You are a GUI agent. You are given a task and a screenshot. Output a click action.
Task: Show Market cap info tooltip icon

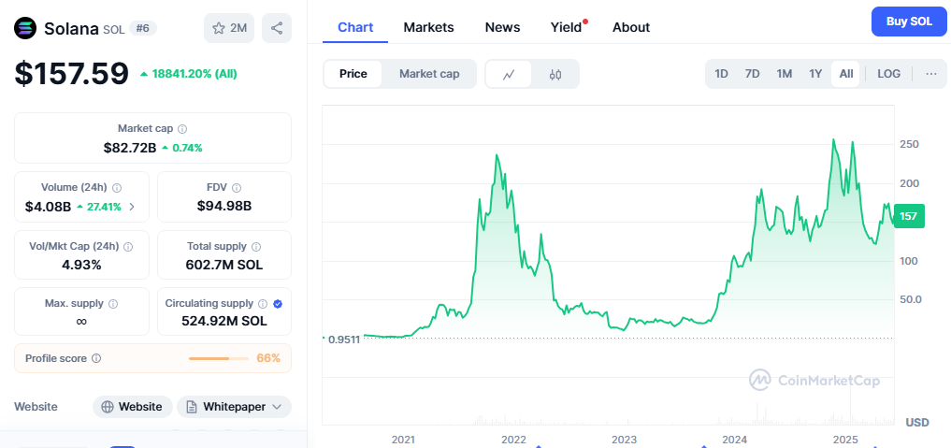coord(182,128)
